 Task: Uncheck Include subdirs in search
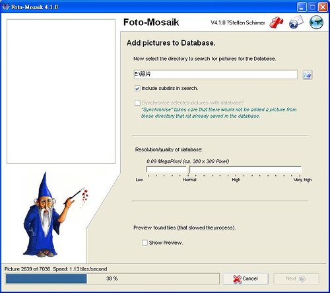[137, 89]
